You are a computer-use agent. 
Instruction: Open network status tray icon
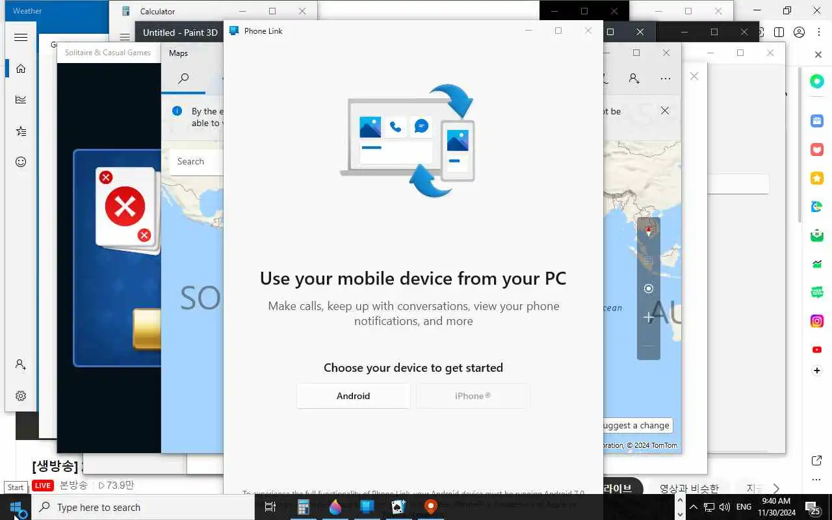pos(709,507)
